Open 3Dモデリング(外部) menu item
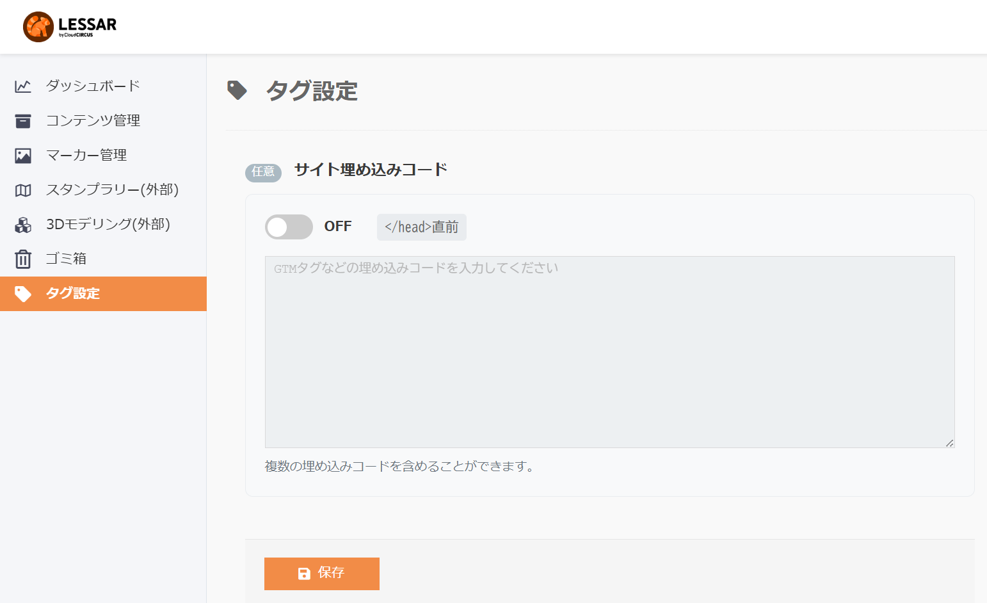Viewport: 987px width, 603px height. (x=103, y=224)
